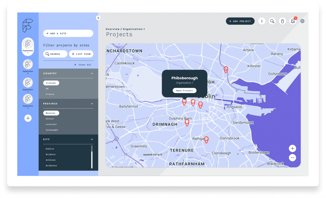Click the Raheny map label
The image size is (326, 198).
pos(277,54)
